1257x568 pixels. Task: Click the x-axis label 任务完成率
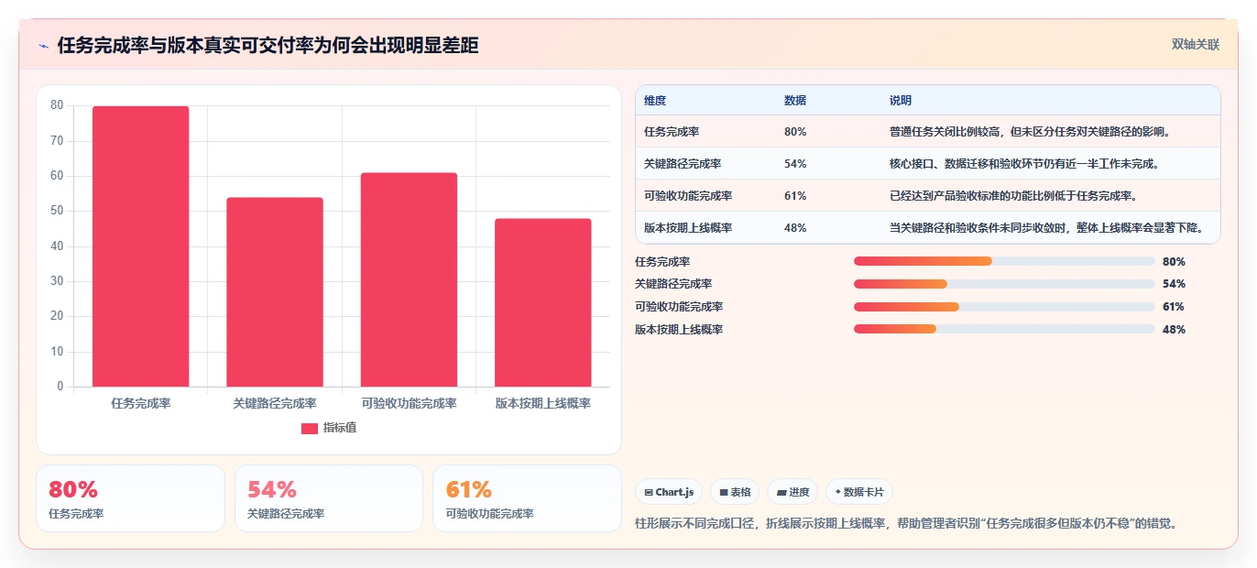(x=141, y=403)
